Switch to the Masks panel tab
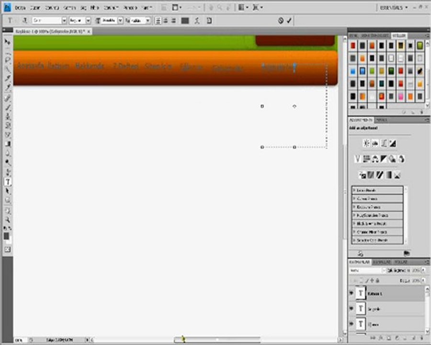 [382, 120]
